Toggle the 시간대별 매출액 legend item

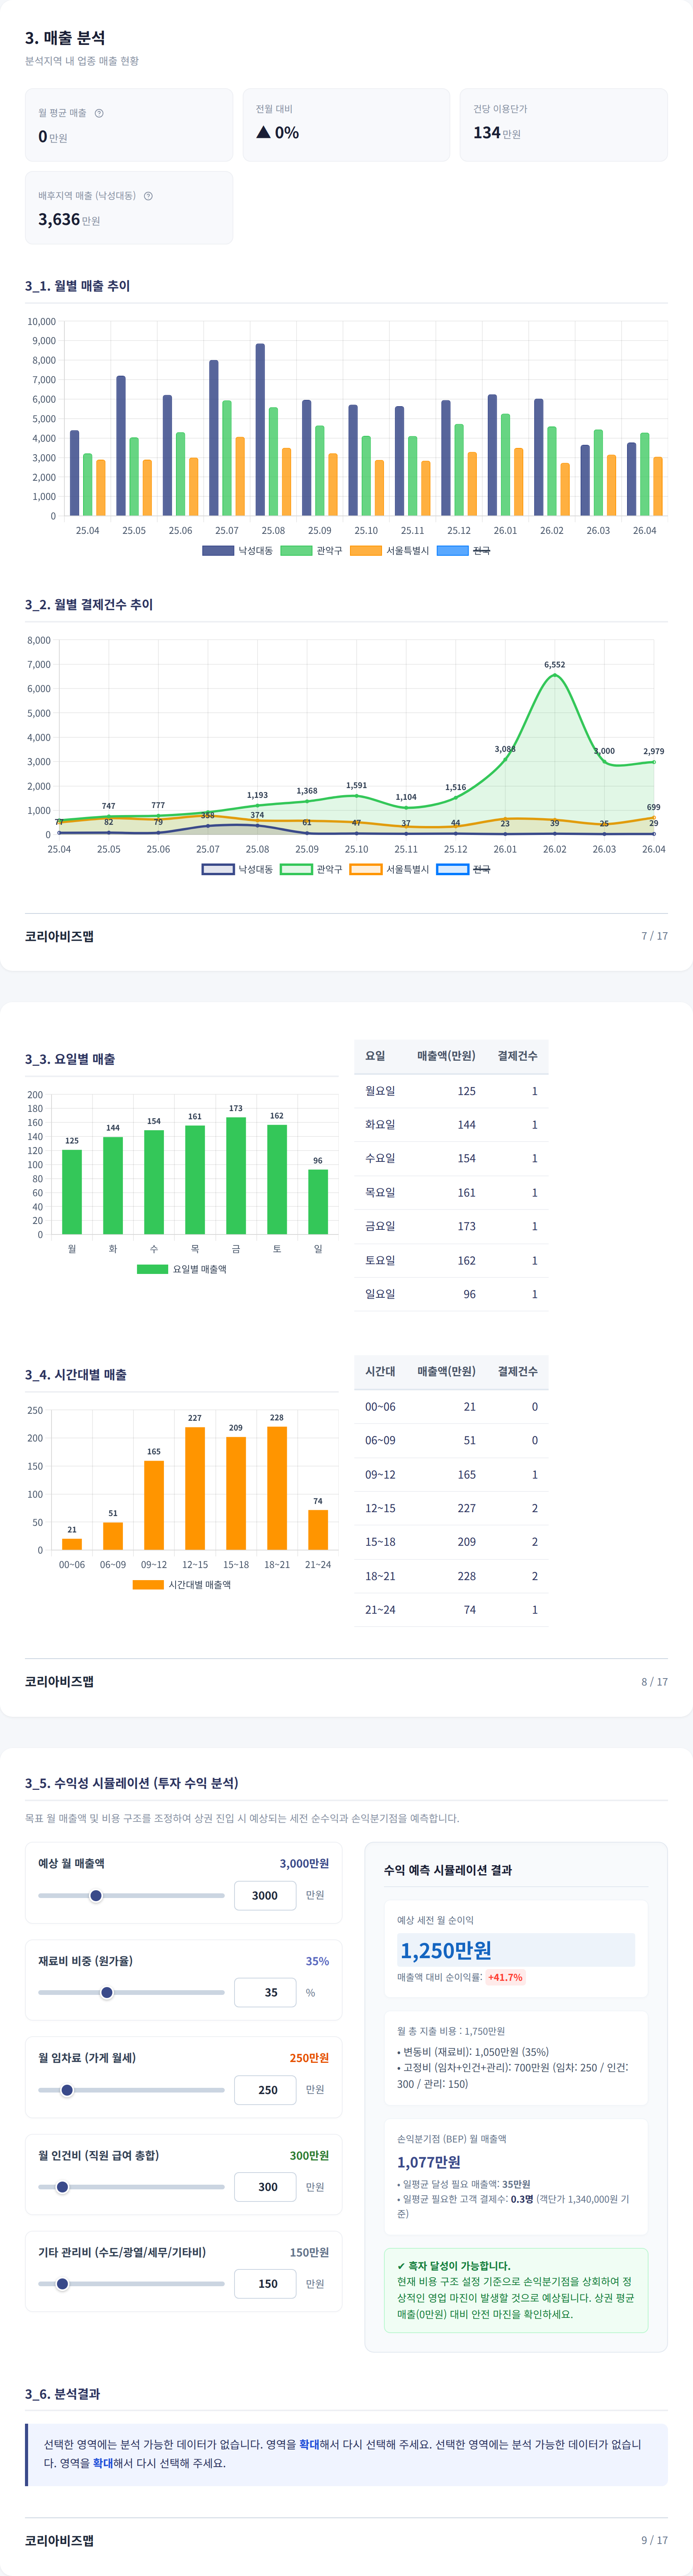pos(182,1584)
